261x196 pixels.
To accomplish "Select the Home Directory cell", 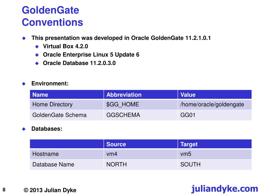I will 67,104.
